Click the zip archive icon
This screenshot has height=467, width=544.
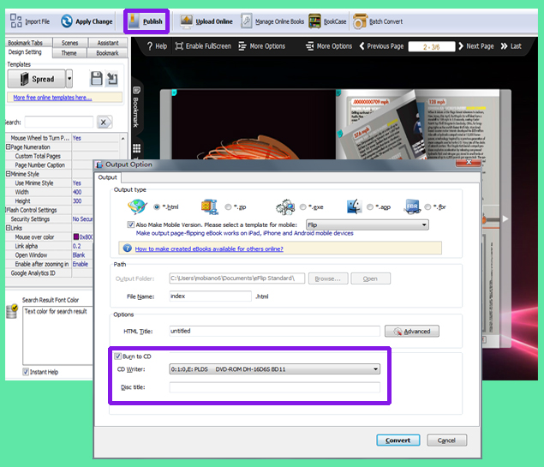(x=210, y=207)
